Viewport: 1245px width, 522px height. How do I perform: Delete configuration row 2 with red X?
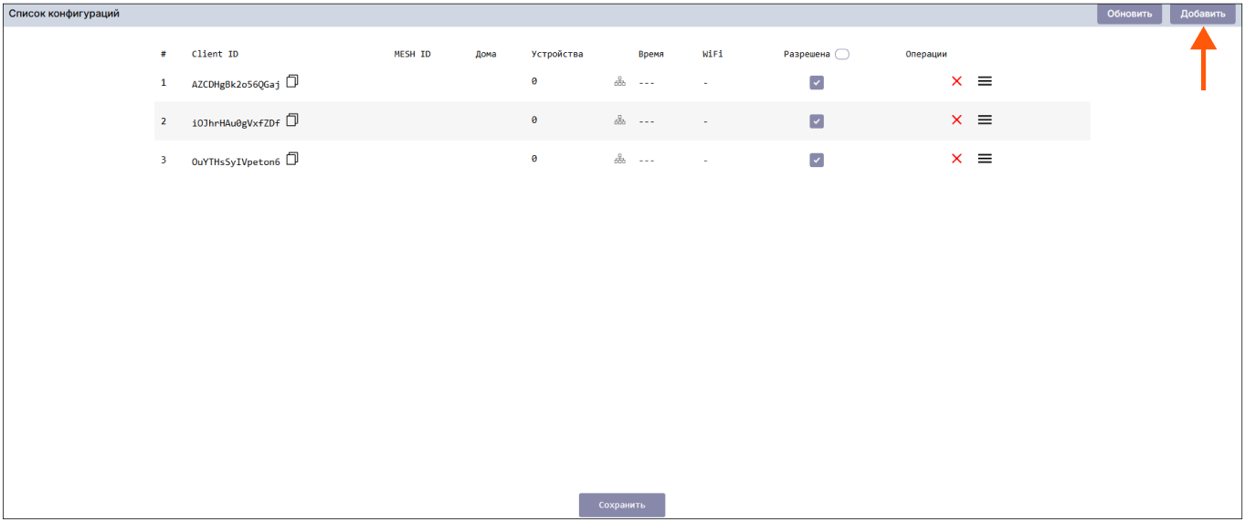click(956, 120)
